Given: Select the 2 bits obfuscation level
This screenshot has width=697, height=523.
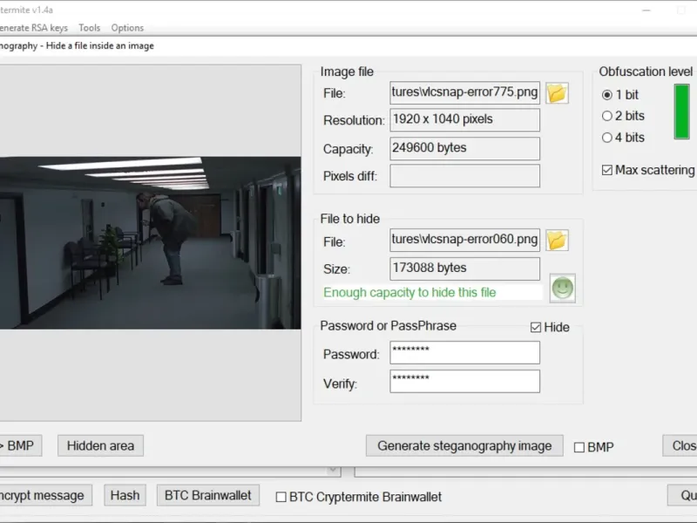Looking at the screenshot, I should coord(607,116).
